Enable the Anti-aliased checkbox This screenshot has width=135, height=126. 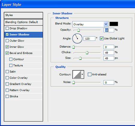click(x=89, y=74)
